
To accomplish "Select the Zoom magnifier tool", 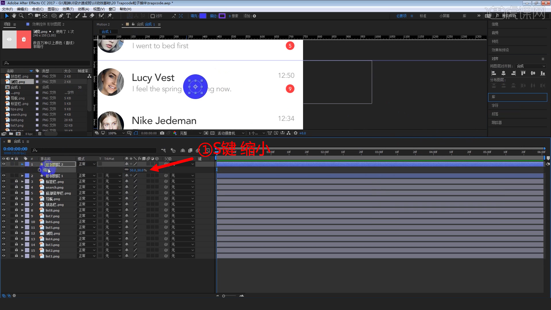I will click(21, 16).
